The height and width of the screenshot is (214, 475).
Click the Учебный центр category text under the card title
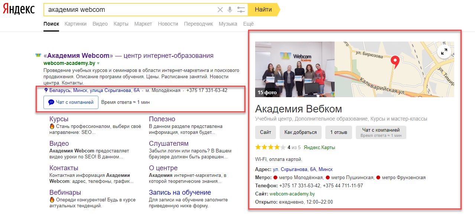(274, 119)
